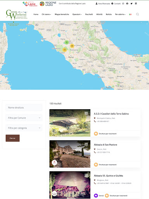The width and height of the screenshot is (149, 199).
Task: Open the A.S.D. Cavalieri photo thumbnail
Action: point(70,123)
